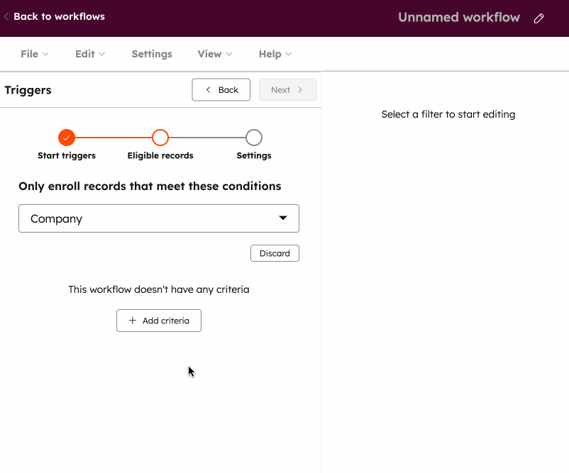Open the Company object dropdown
The height and width of the screenshot is (473, 569).
pos(158,218)
